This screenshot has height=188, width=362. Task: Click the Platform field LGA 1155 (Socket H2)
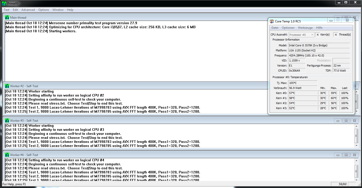pos(319,50)
